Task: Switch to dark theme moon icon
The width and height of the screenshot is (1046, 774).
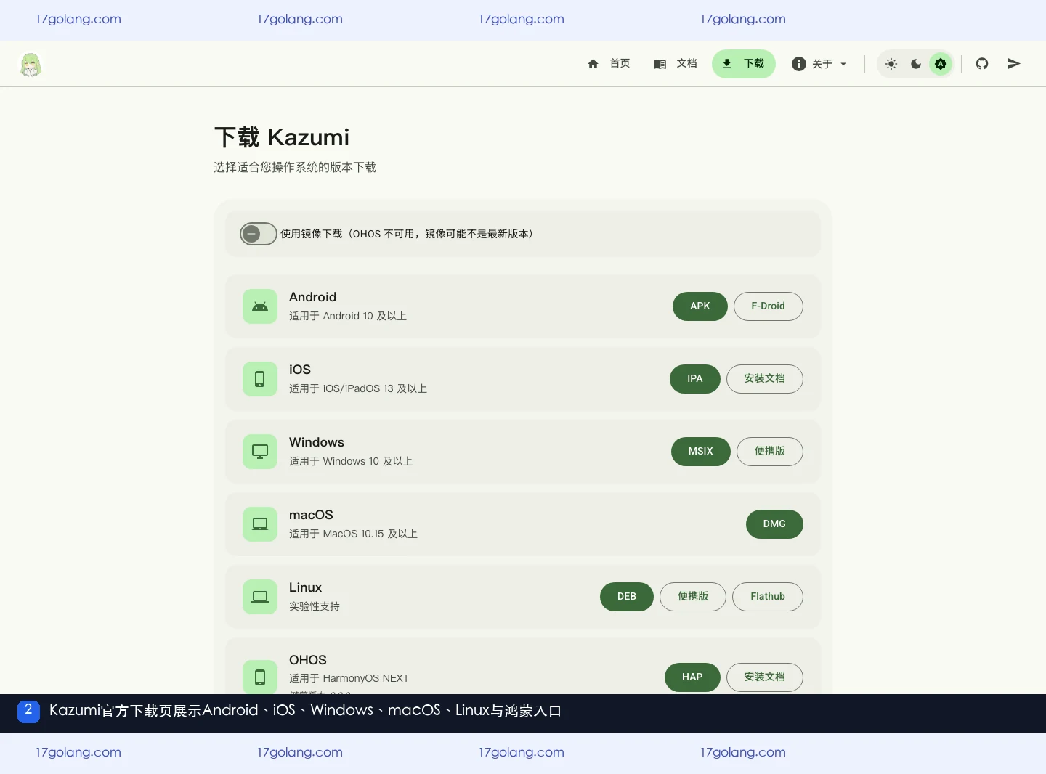Action: (916, 64)
